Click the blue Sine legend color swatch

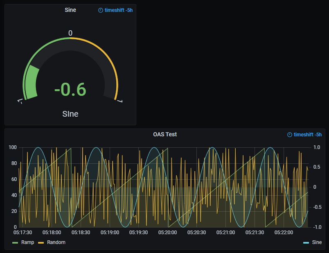click(x=306, y=243)
